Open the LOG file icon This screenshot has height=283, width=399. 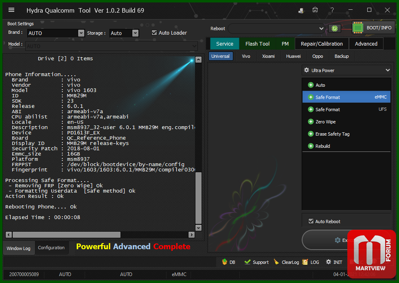(x=305, y=262)
